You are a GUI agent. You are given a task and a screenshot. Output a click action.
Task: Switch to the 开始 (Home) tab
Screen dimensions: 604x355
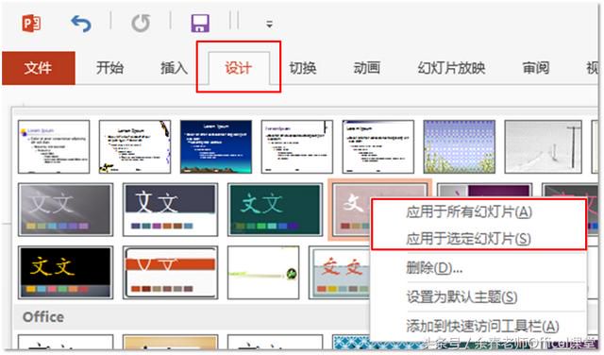coord(109,68)
